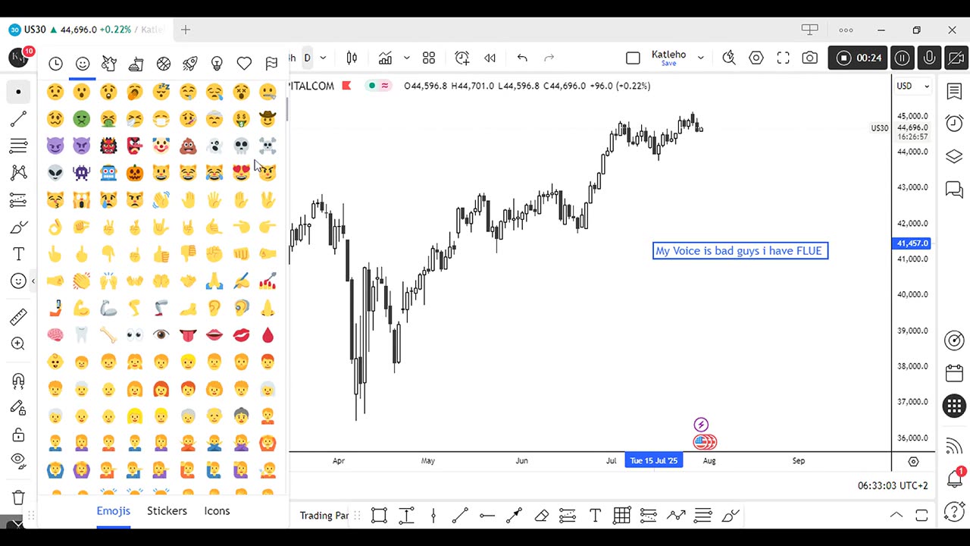The image size is (970, 546).
Task: Pause the screen recording
Action: pyautogui.click(x=902, y=58)
